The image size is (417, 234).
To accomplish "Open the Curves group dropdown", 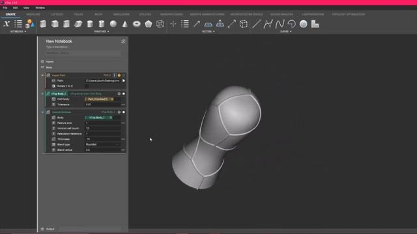I will pyautogui.click(x=285, y=32).
